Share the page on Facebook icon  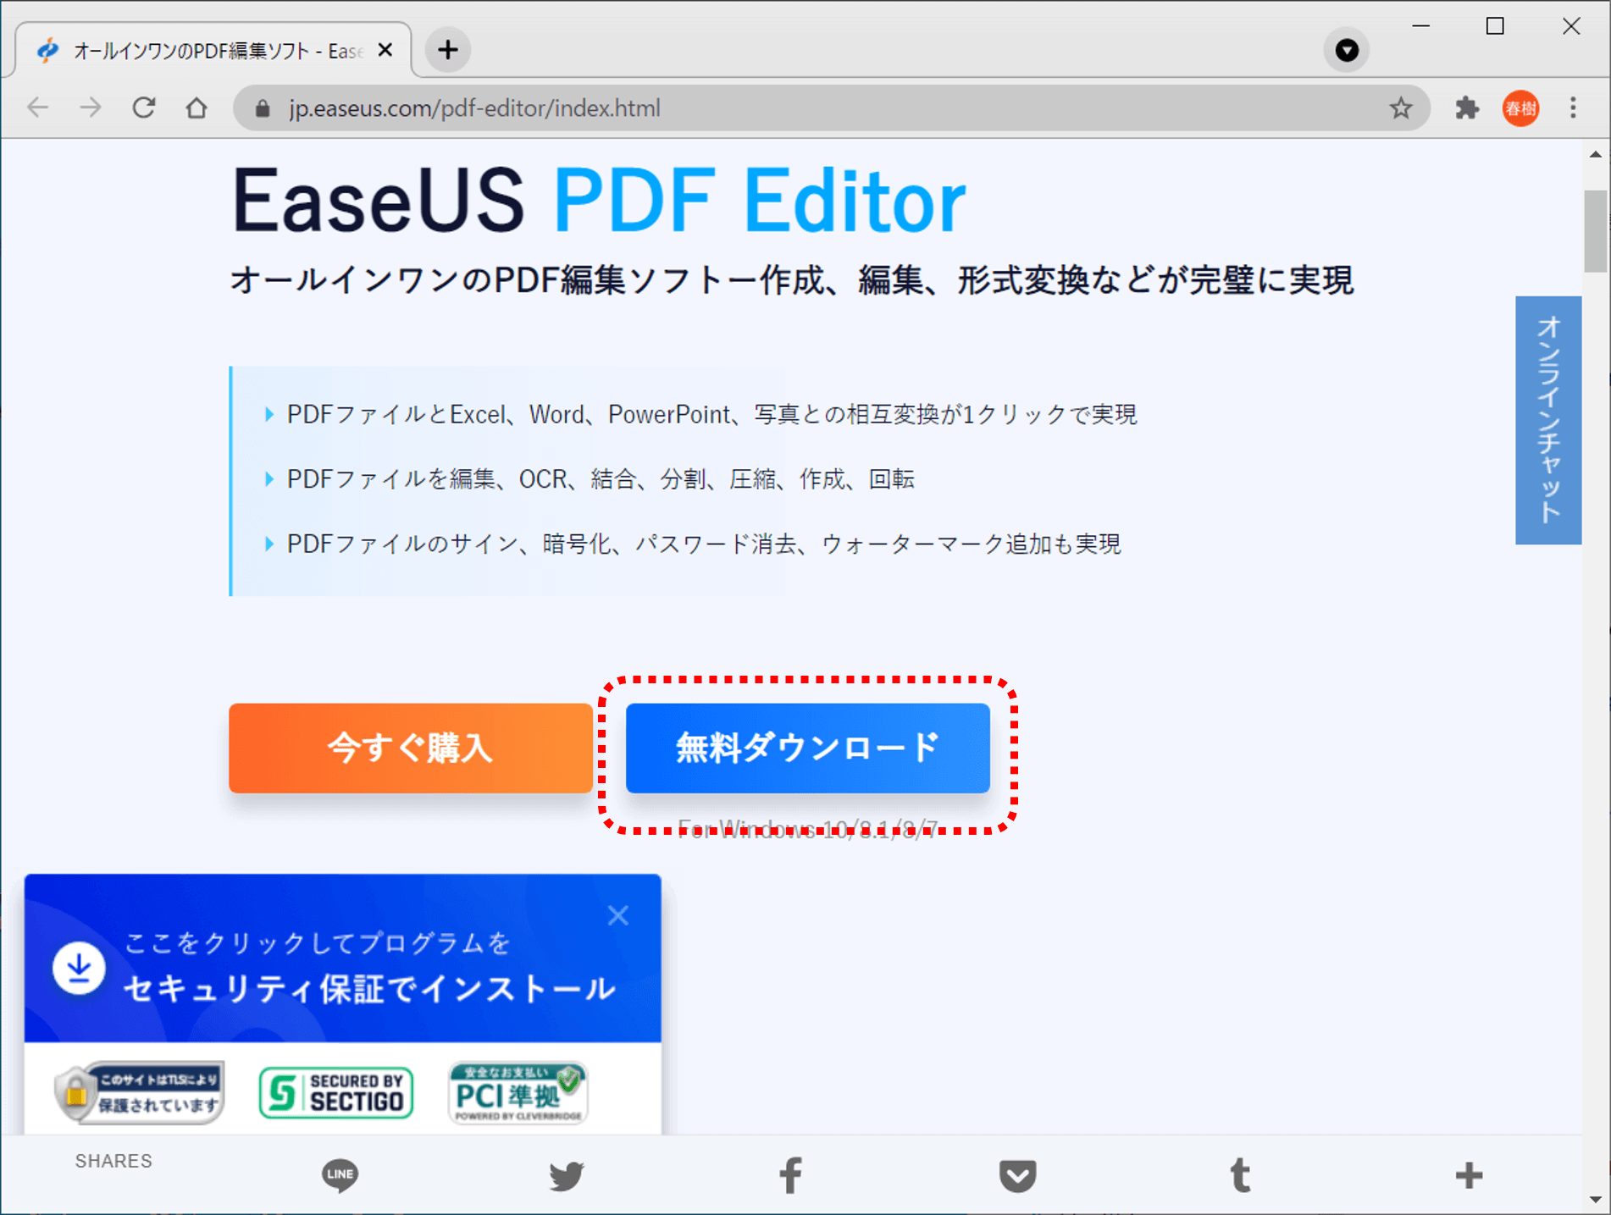click(x=791, y=1175)
